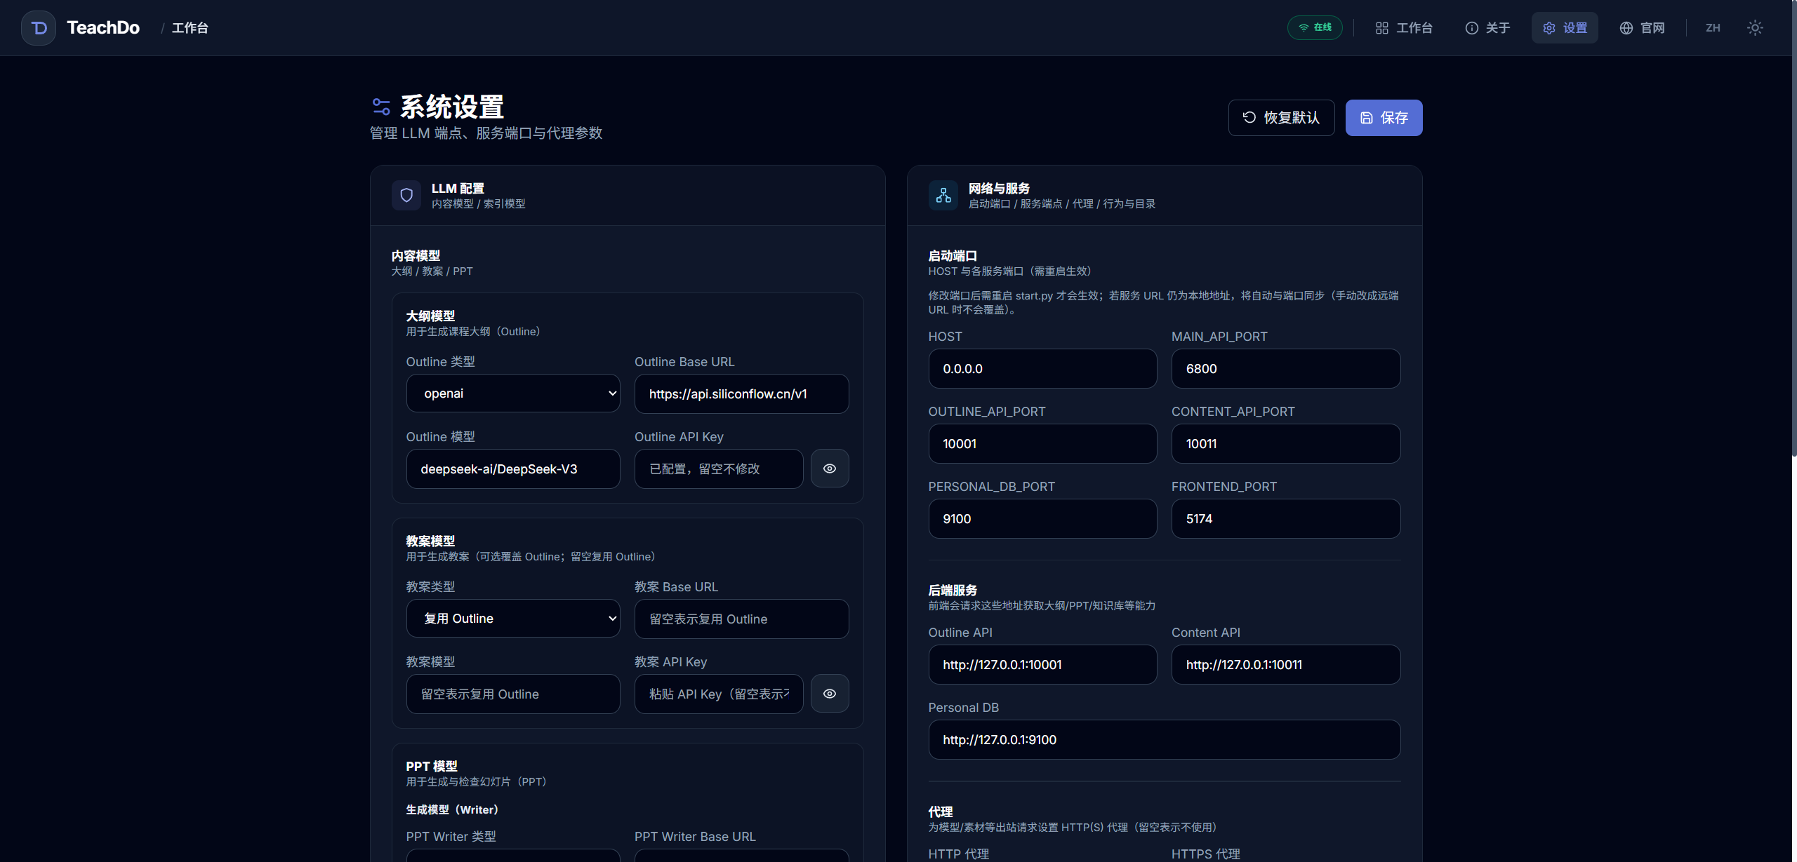The width and height of the screenshot is (1797, 862).
Task: Select the MAIN_API_PORT field showing 6800
Action: [1285, 368]
